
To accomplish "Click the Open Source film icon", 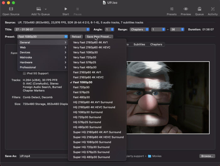I will pyautogui.click(x=11, y=9).
